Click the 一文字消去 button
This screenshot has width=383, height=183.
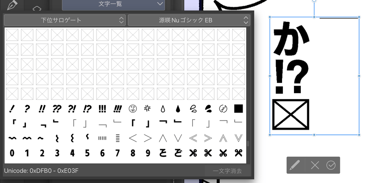(227, 171)
